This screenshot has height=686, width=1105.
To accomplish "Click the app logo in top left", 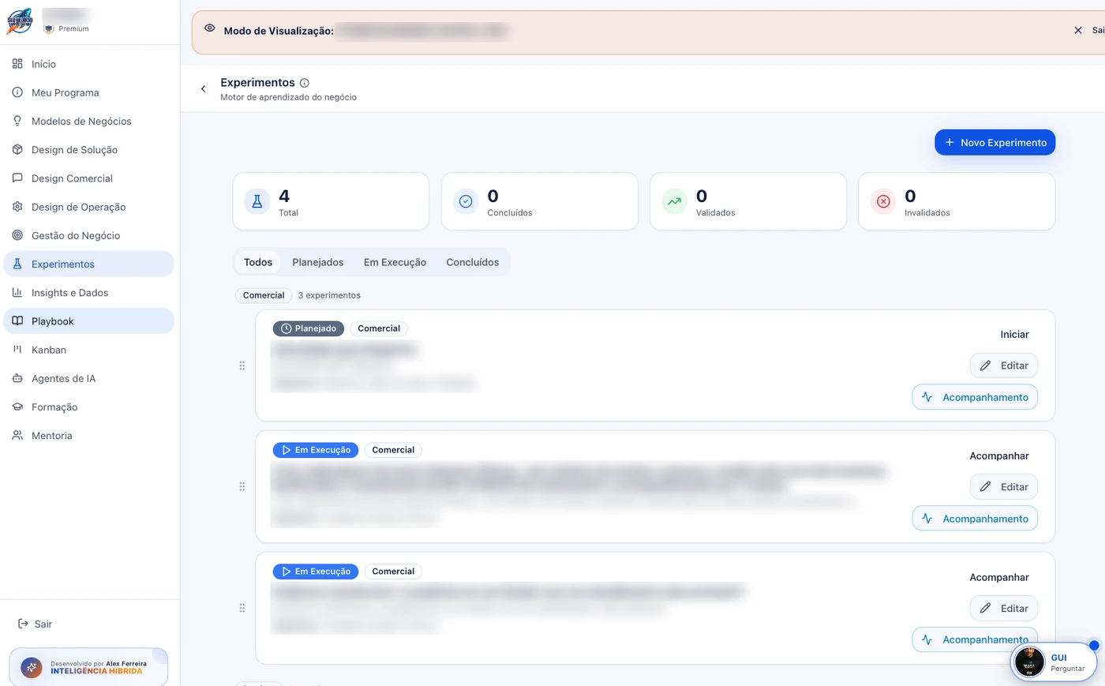I will (x=20, y=21).
